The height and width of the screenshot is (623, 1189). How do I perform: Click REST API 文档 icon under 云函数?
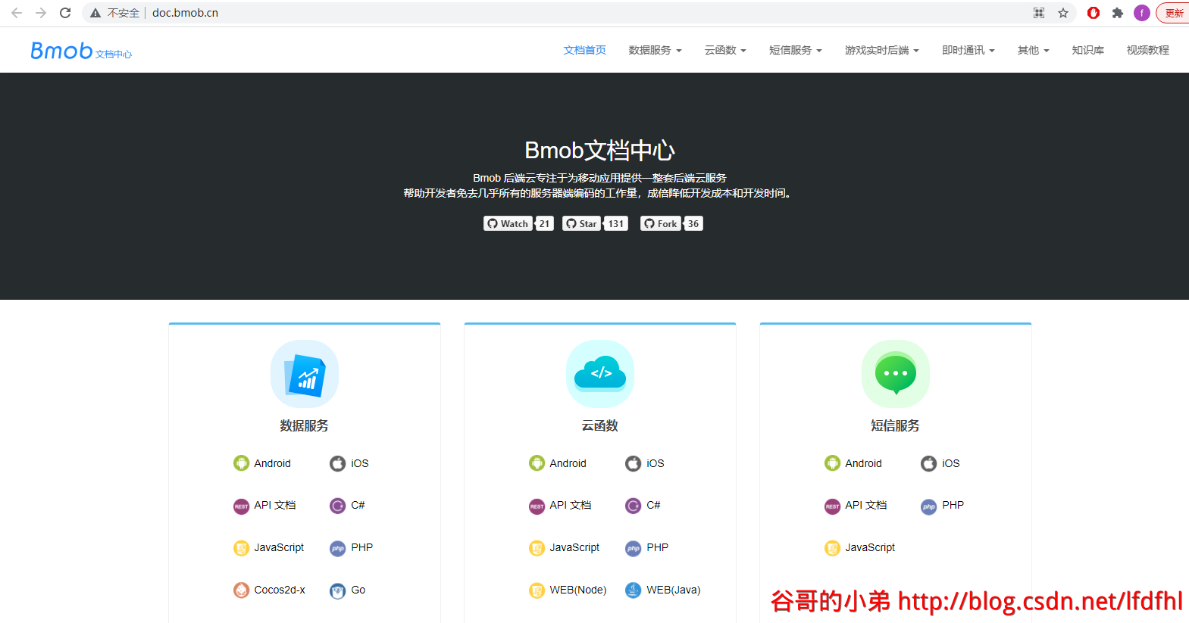537,506
